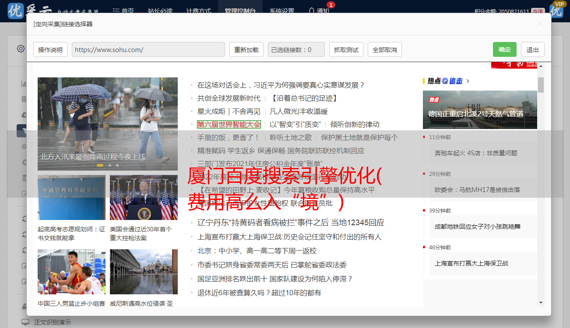
Task: Close the link selector dialog with X
Action: (540, 24)
